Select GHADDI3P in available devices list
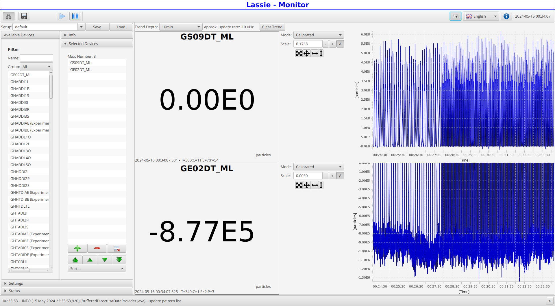Screen dimensions: 555x306 pyautogui.click(x=29, y=109)
